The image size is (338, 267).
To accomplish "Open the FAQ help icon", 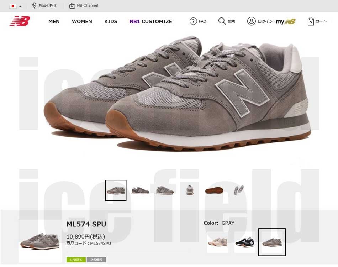I will click(x=193, y=21).
